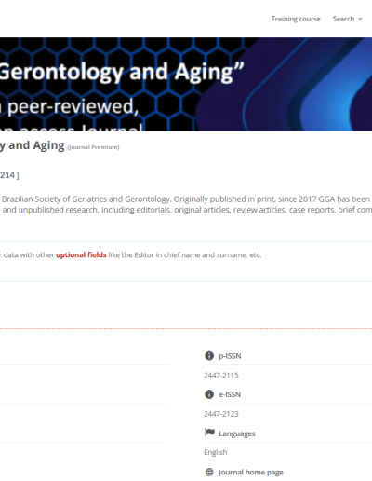This screenshot has width=372, height=481.
Task: Click the Gerontology and Aging banner image
Action: (186, 84)
